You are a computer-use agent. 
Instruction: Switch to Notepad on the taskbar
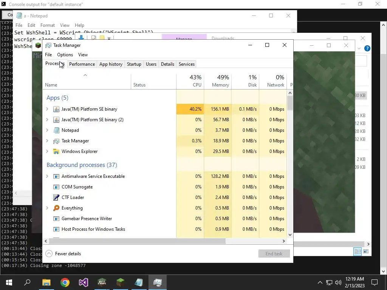coord(139,282)
